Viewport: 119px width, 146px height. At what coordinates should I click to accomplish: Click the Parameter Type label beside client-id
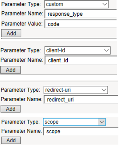point(21,50)
